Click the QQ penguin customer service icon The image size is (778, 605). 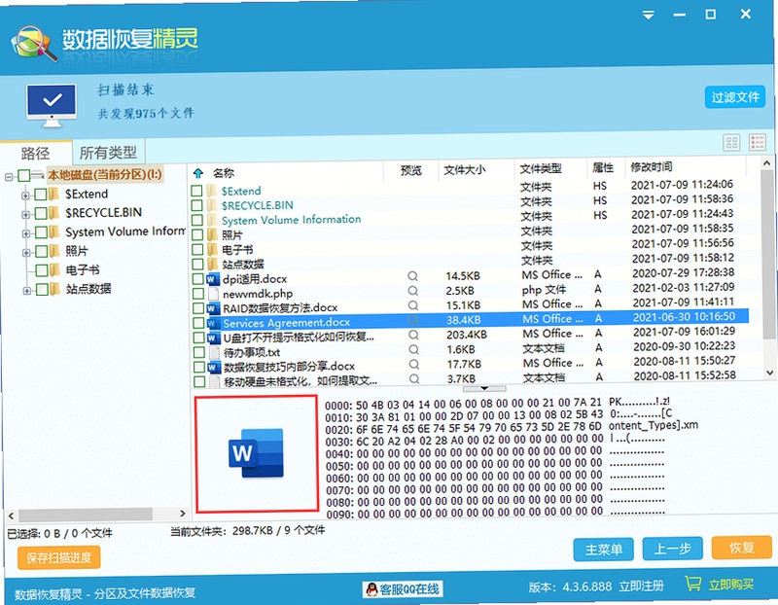(x=371, y=589)
